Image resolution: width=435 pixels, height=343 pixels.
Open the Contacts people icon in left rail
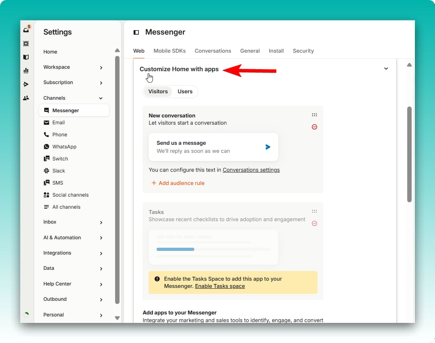pos(26,98)
